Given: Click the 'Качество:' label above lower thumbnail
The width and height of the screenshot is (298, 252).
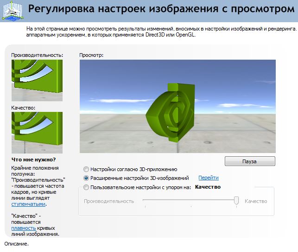Looking at the screenshot, I should (x=23, y=108).
